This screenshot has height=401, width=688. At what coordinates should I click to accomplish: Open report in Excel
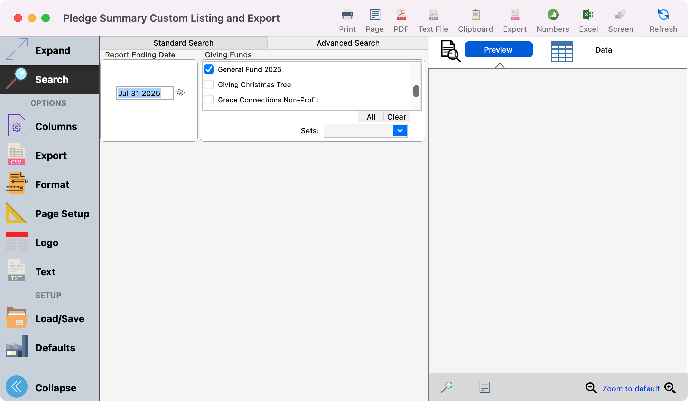tap(588, 19)
